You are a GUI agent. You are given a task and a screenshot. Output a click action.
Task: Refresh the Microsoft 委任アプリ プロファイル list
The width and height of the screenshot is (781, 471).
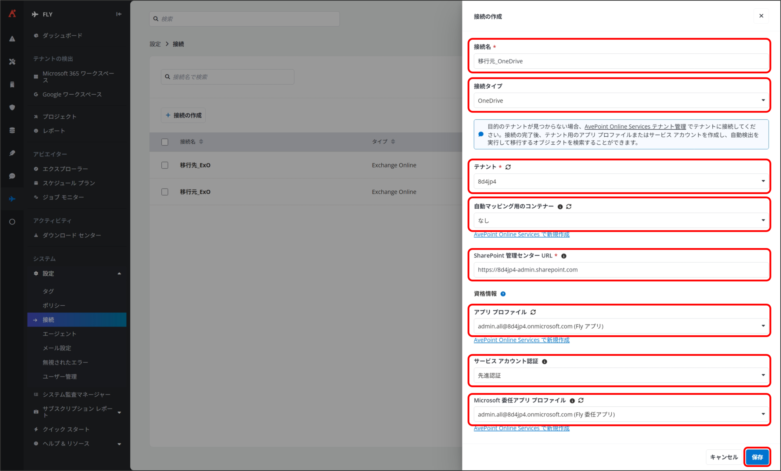tap(581, 400)
